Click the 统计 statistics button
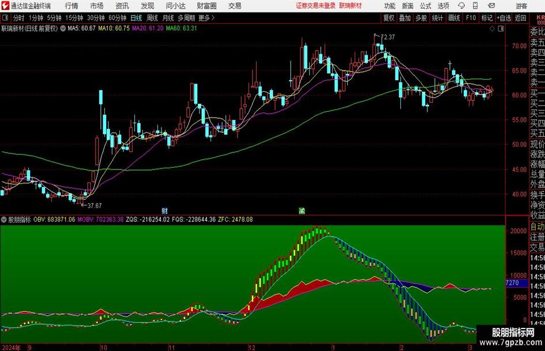Image resolution: width=545 pixels, height=351 pixels. click(x=437, y=18)
